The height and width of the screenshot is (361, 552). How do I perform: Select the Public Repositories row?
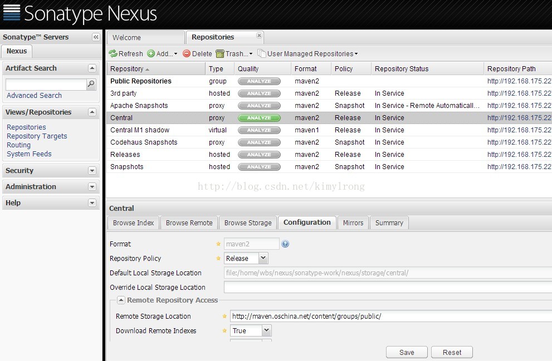click(329, 81)
